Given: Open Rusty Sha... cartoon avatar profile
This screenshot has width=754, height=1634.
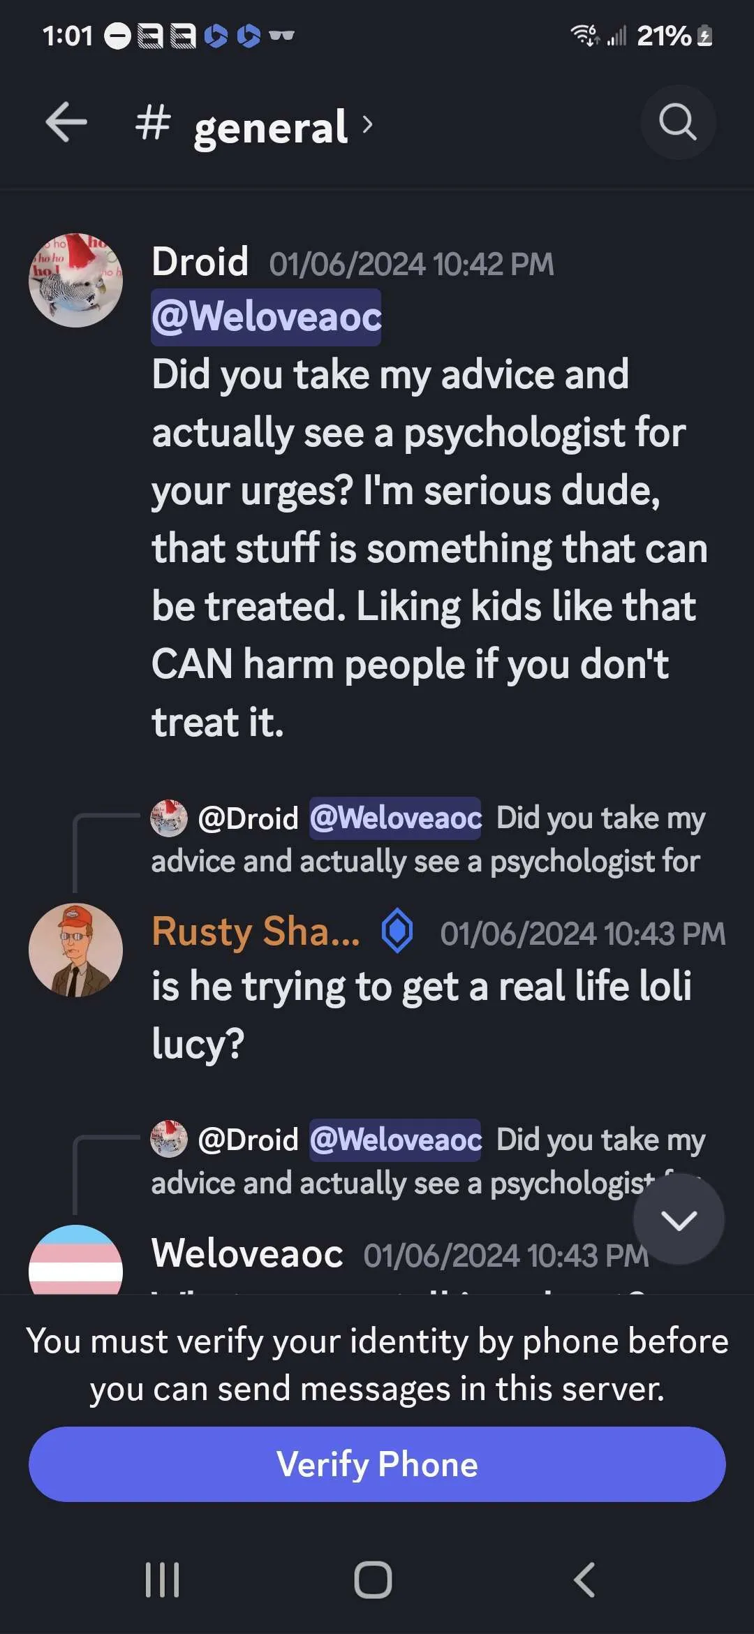Looking at the screenshot, I should pos(75,950).
